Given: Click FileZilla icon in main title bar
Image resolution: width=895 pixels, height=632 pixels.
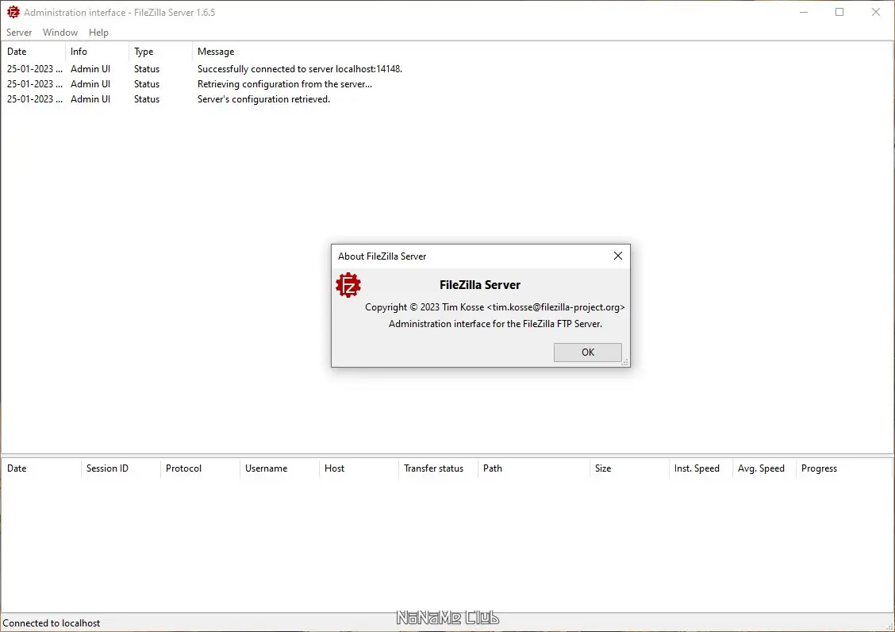Looking at the screenshot, I should (x=13, y=12).
